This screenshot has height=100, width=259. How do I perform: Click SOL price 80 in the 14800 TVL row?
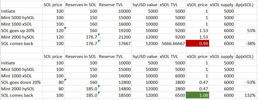click(53, 89)
